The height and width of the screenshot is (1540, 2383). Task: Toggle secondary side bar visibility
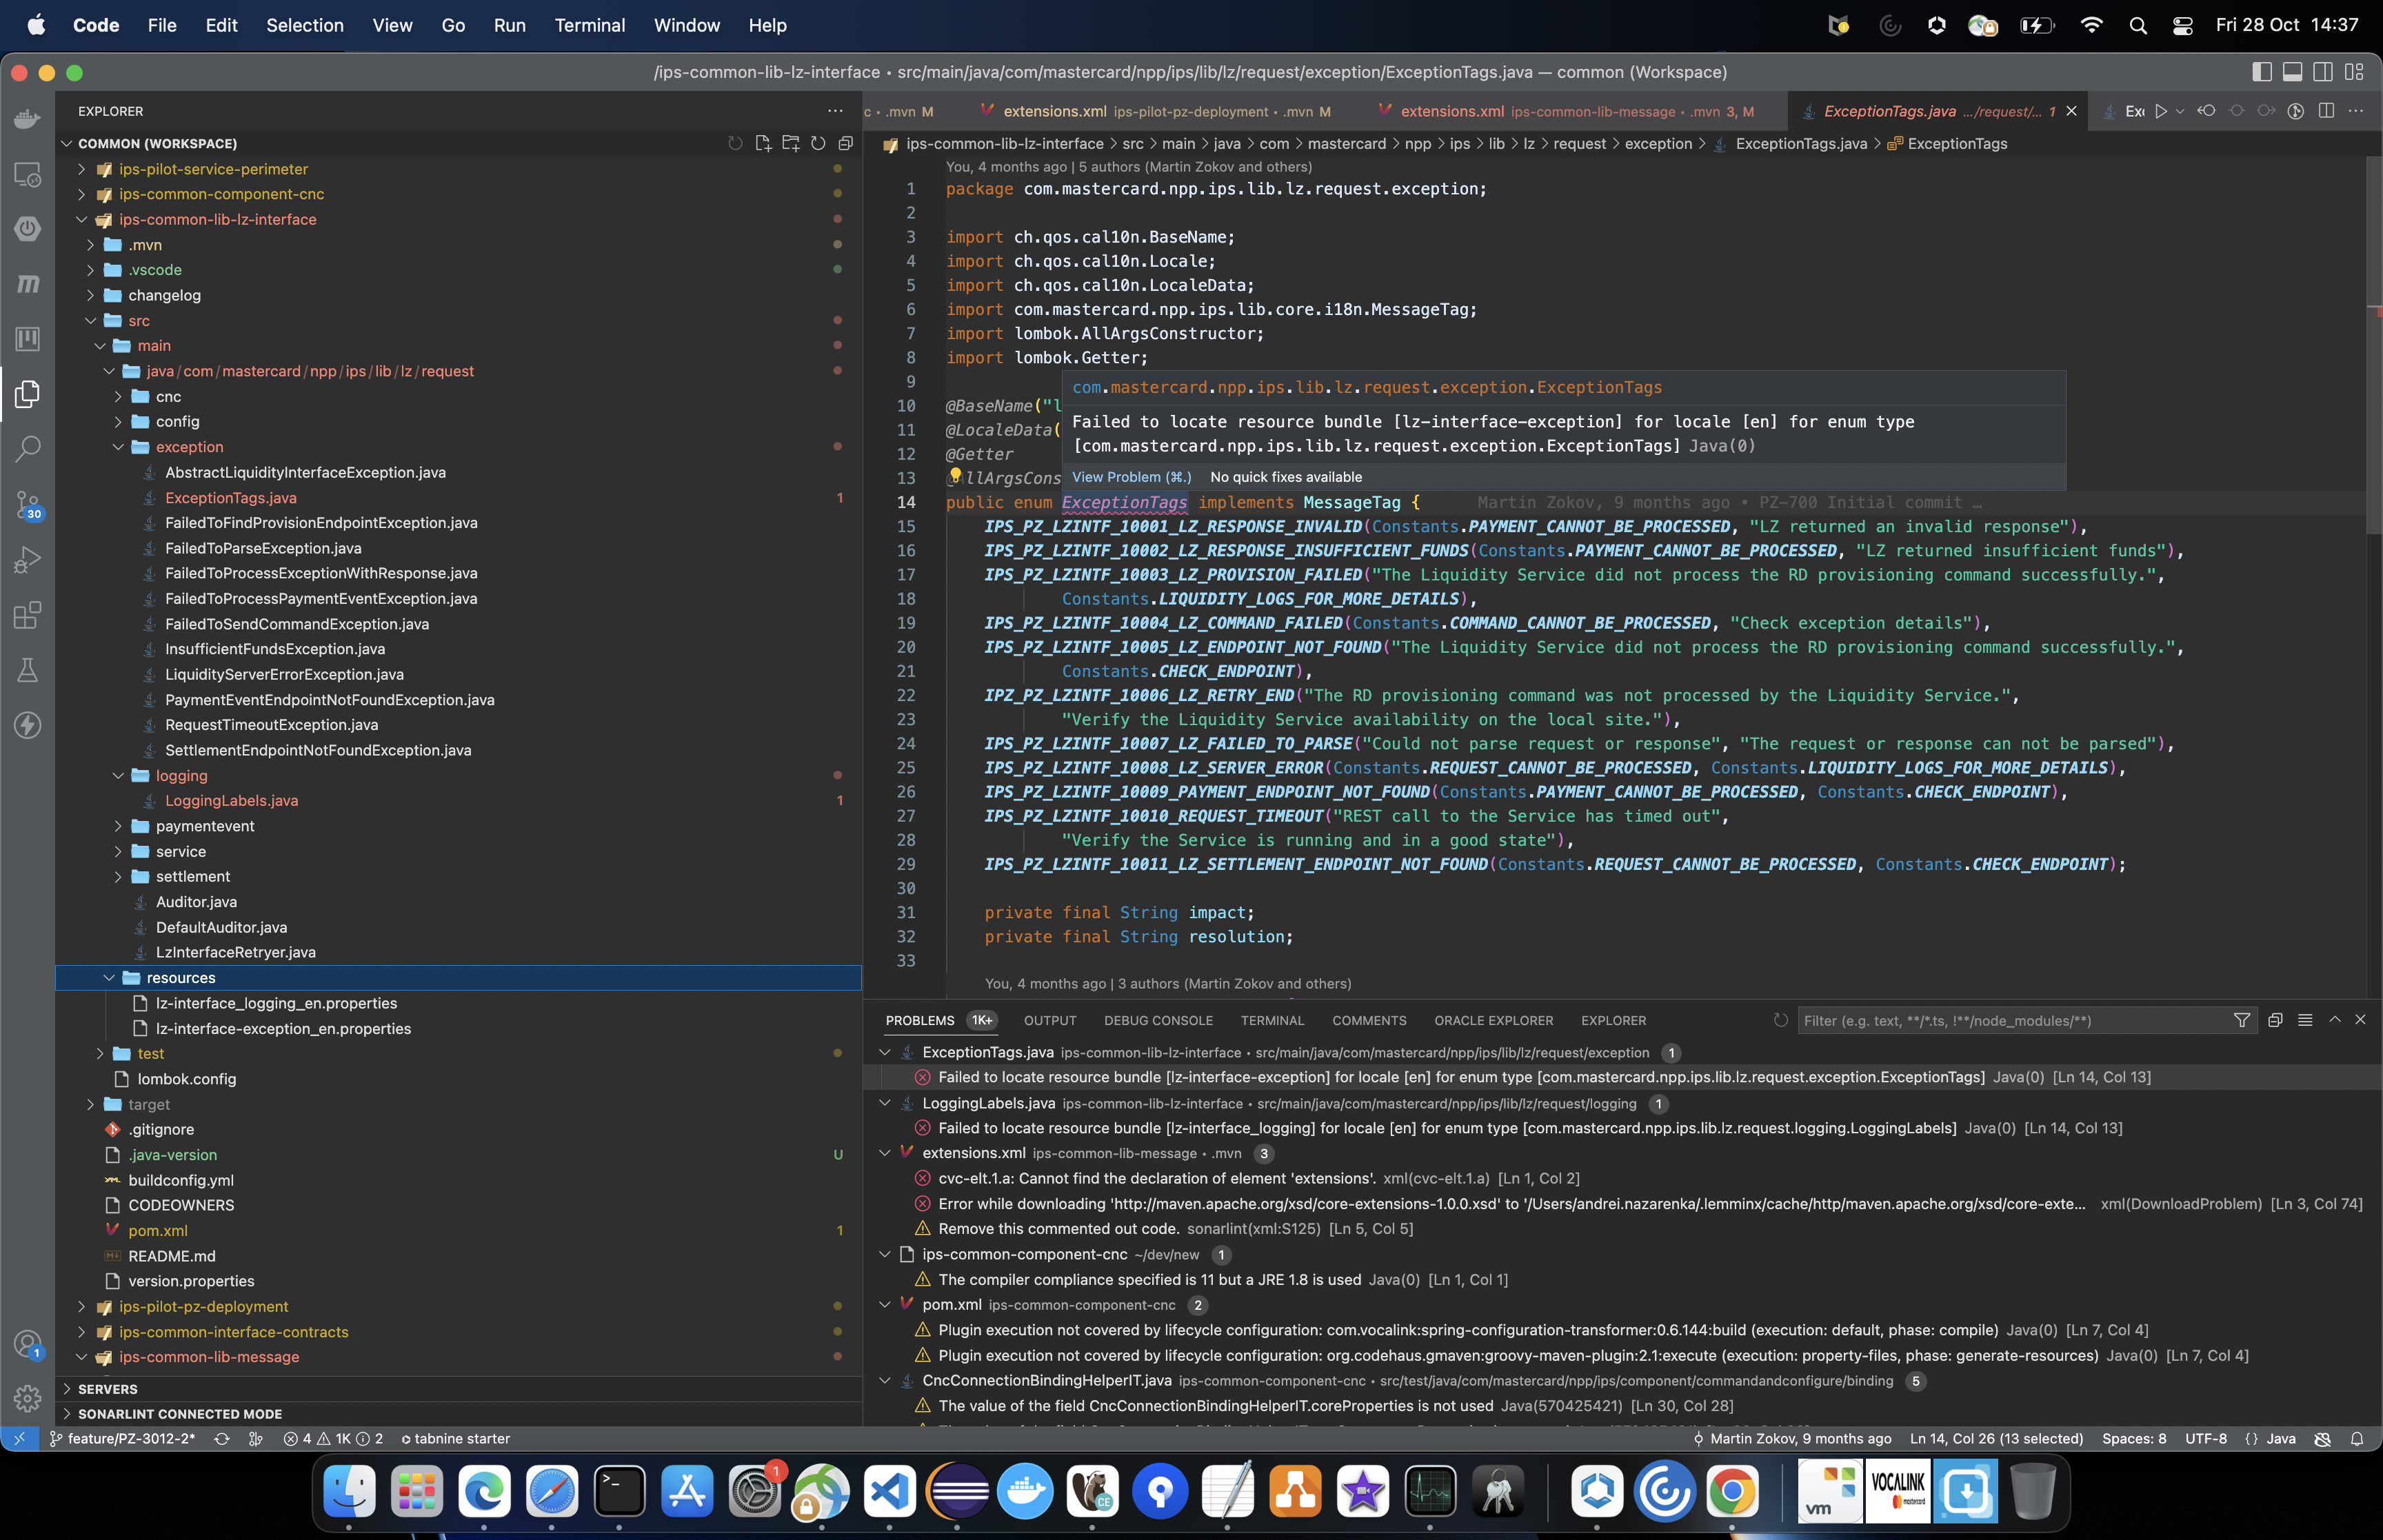[2323, 72]
